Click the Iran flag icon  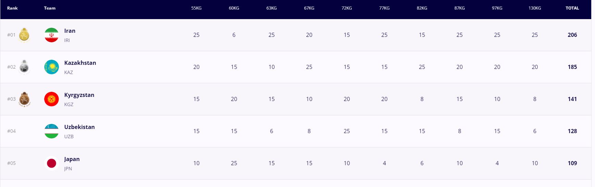51,35
